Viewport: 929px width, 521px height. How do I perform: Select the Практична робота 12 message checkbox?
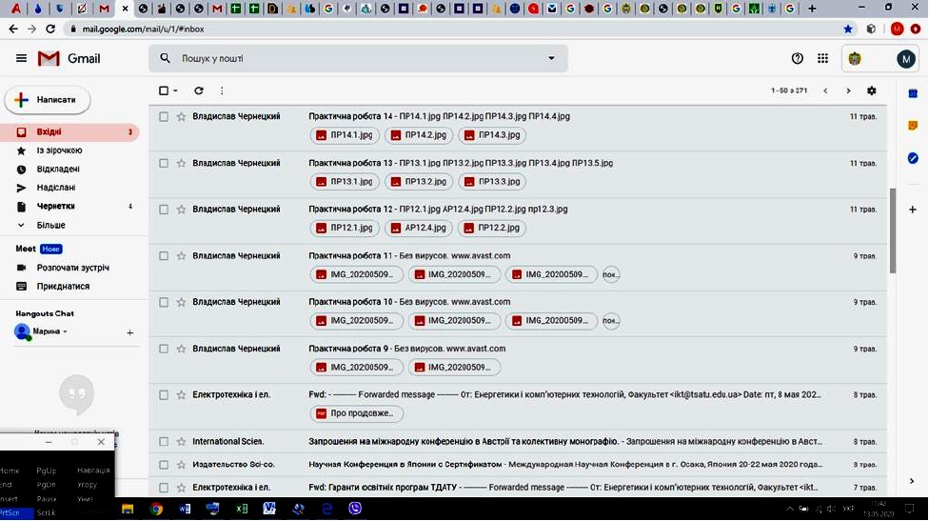tap(164, 210)
